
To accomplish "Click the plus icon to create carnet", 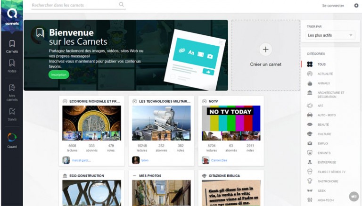I will tap(265, 49).
